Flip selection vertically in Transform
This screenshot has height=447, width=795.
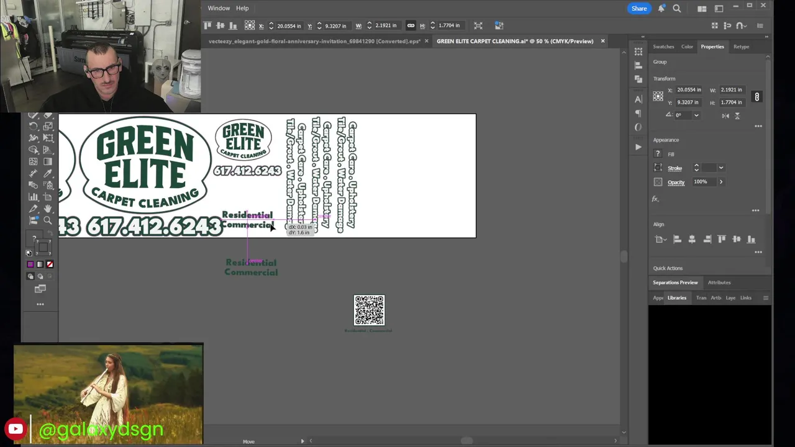(x=737, y=115)
